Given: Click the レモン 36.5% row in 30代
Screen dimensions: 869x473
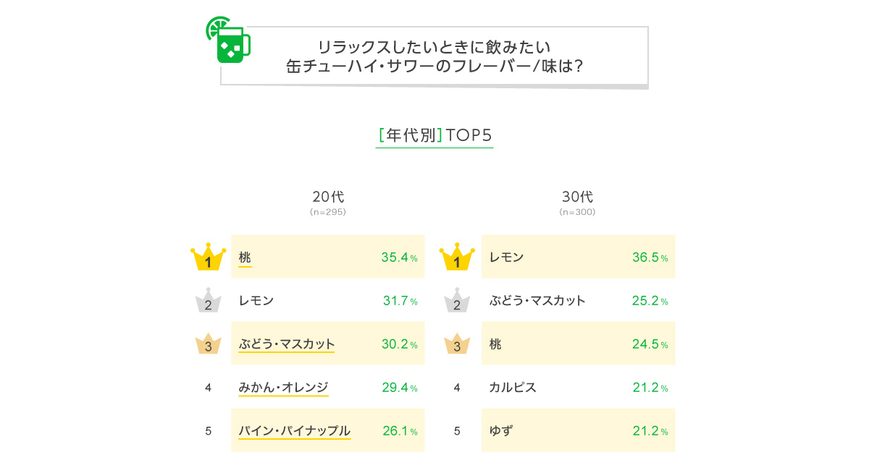Looking at the screenshot, I should tap(578, 257).
